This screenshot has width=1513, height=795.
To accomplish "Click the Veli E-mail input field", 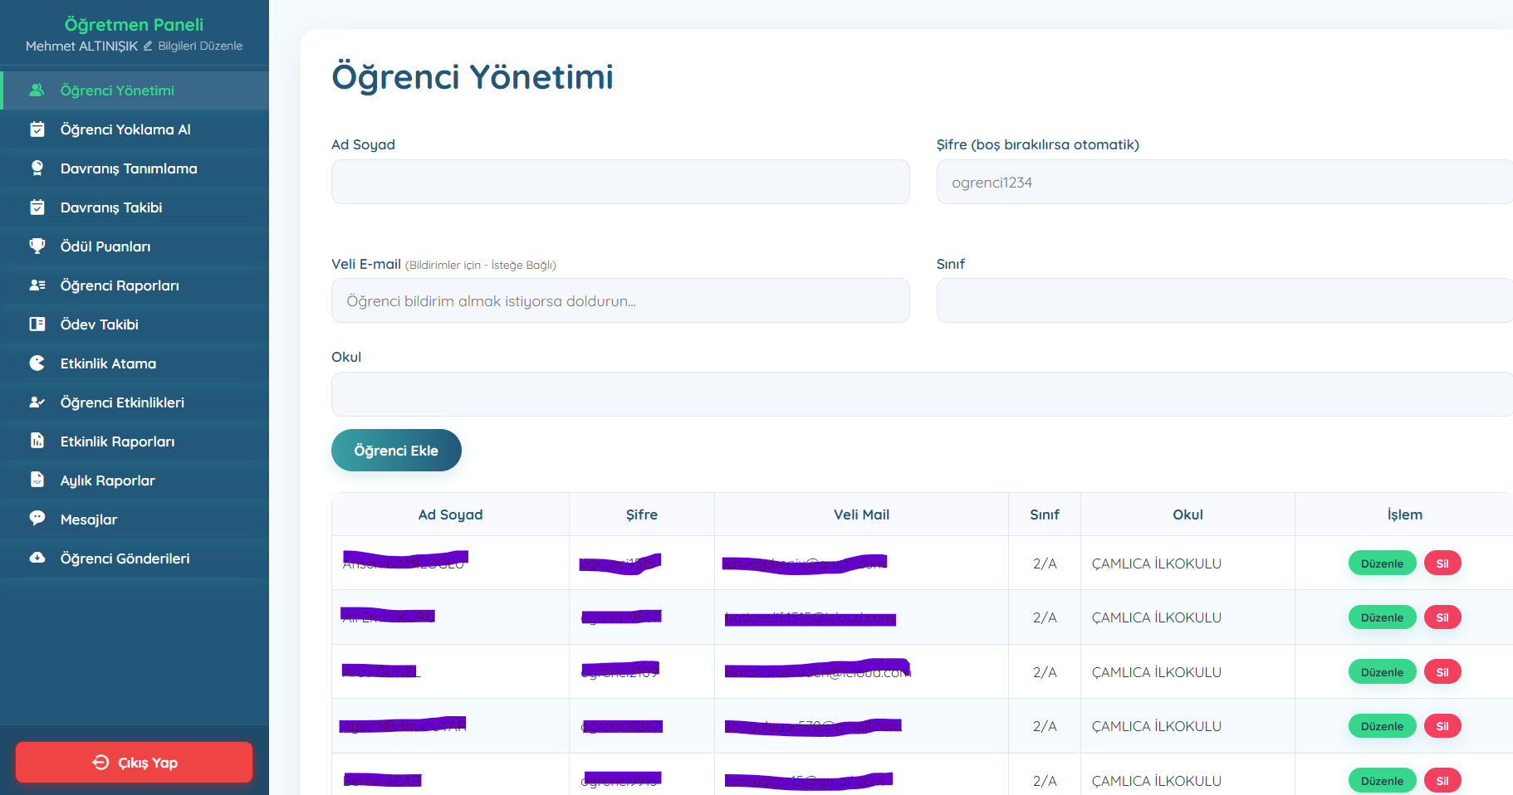I will pos(619,300).
